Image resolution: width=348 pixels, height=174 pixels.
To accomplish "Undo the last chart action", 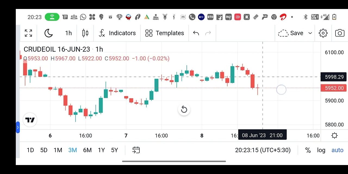I will coord(196,33).
